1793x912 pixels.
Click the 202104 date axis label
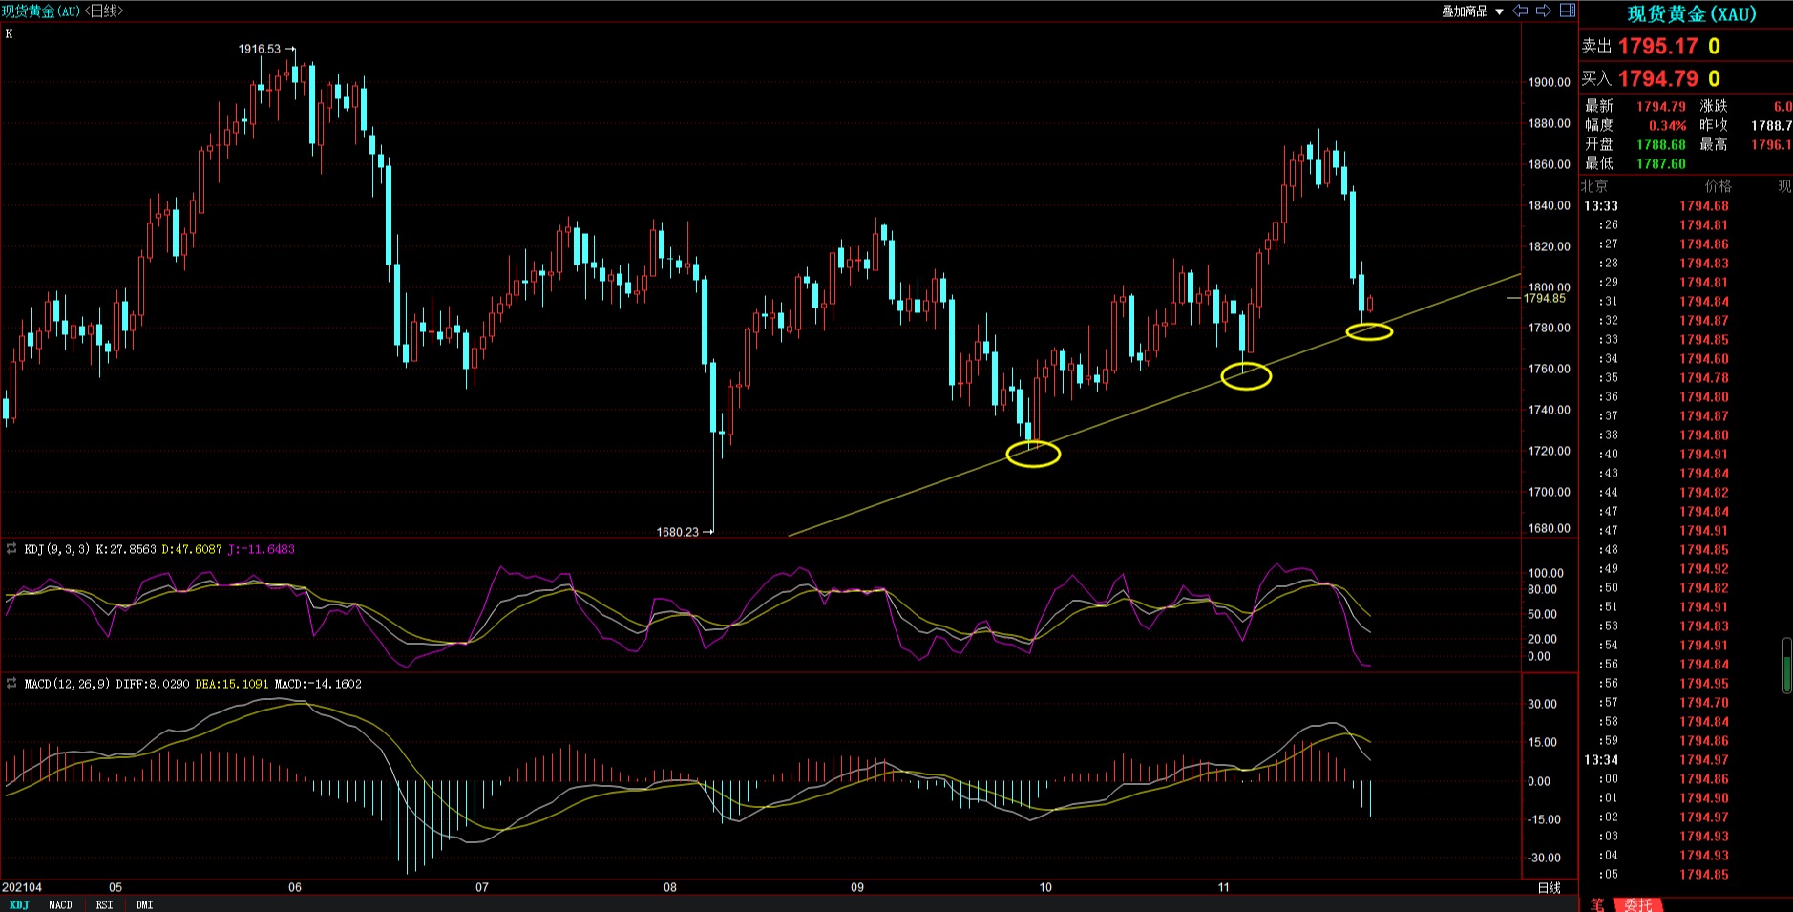coord(22,887)
